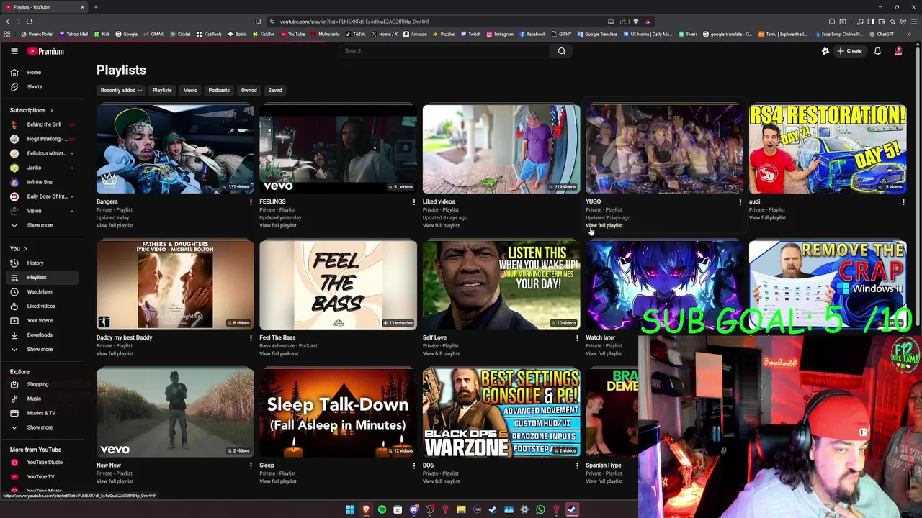Click View full podcast under Feel The Bass
This screenshot has height=518, width=922.
(279, 354)
